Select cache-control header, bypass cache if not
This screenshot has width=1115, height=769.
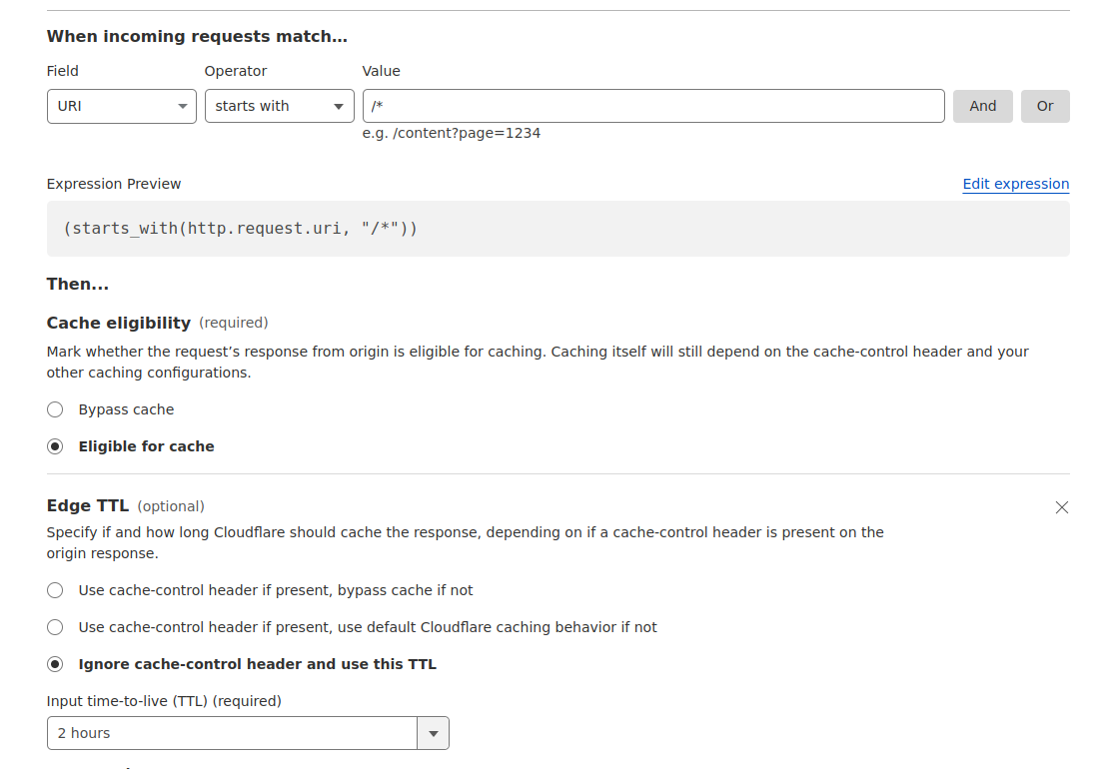pos(56,590)
